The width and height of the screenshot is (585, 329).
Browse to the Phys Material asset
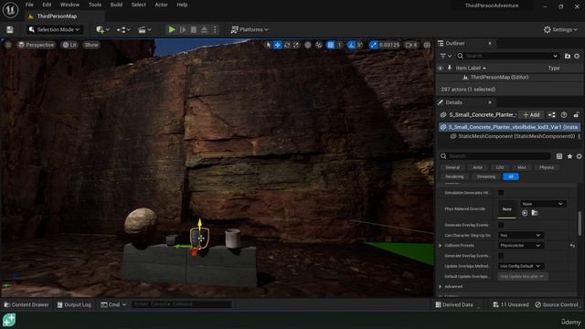pyautogui.click(x=535, y=213)
